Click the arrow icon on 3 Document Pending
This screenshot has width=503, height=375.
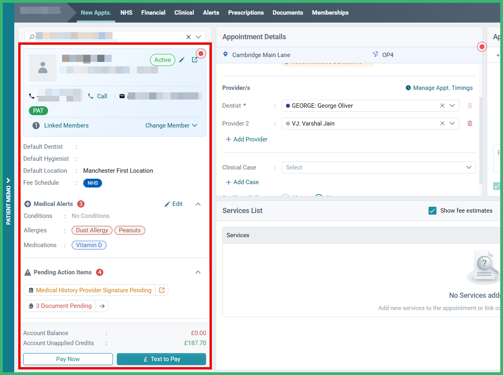(x=101, y=306)
